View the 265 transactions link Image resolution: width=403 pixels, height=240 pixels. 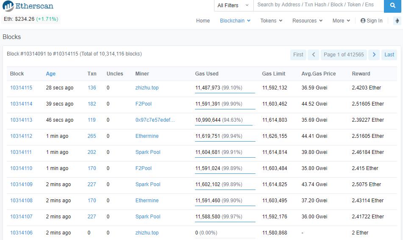pos(92,136)
